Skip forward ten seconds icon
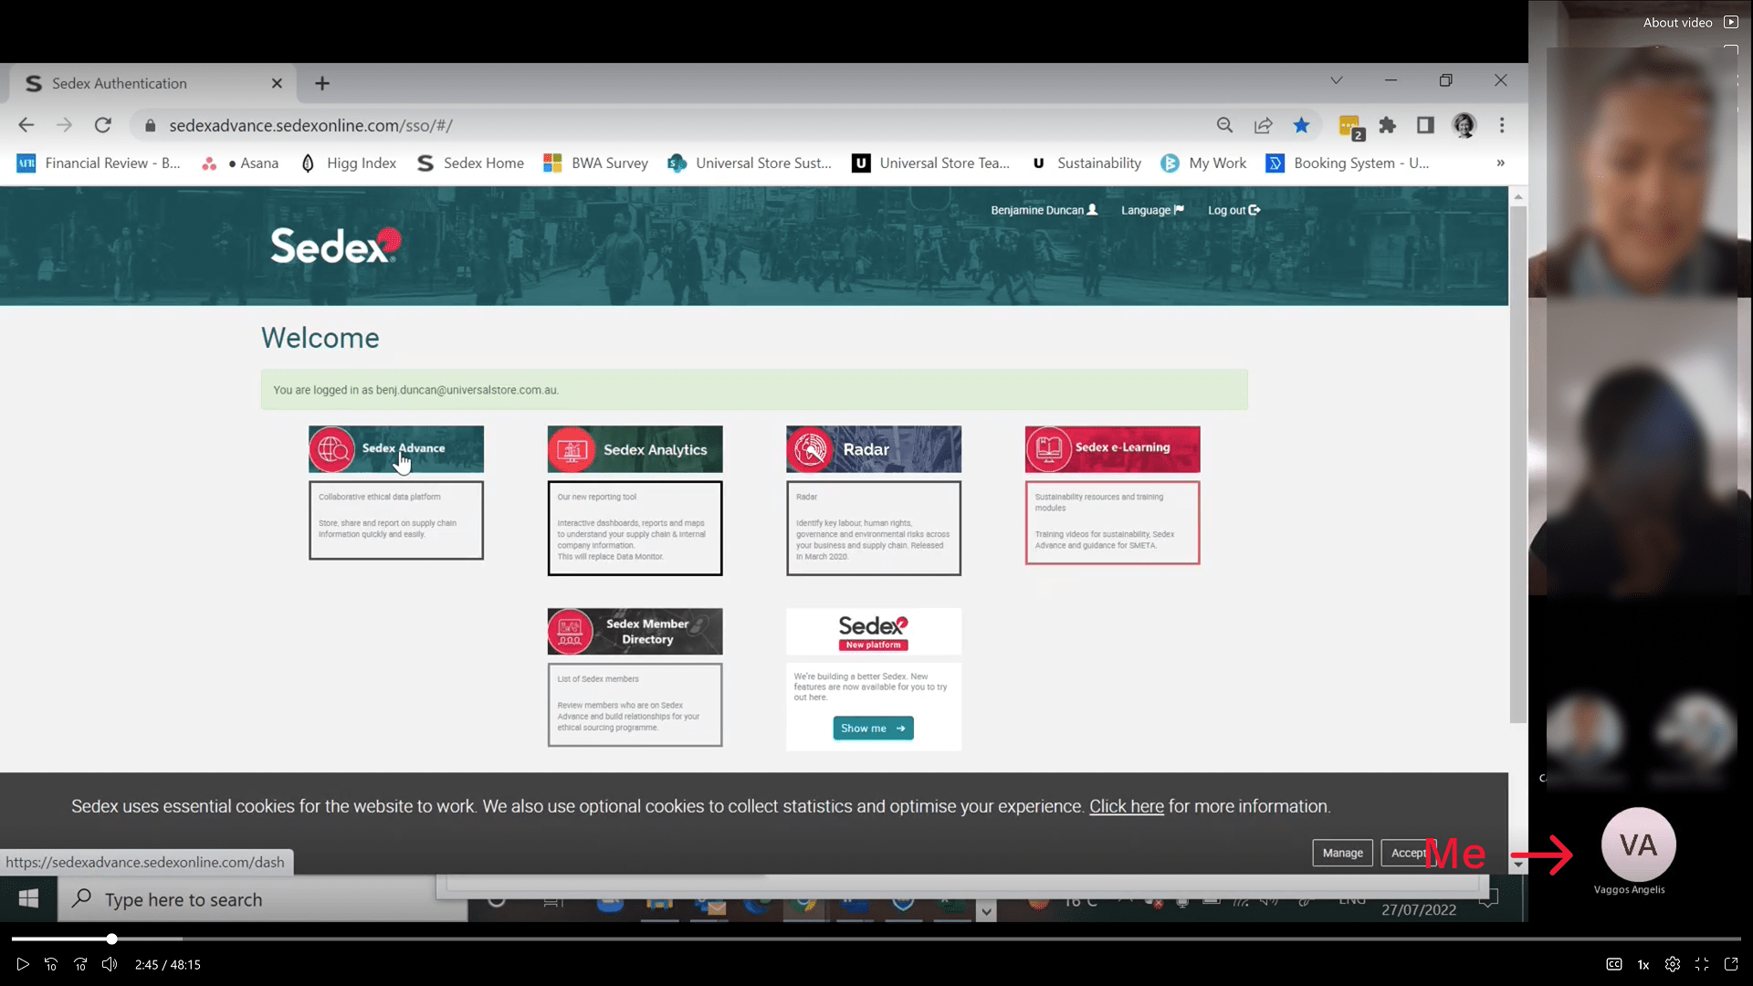This screenshot has height=986, width=1753. [80, 964]
